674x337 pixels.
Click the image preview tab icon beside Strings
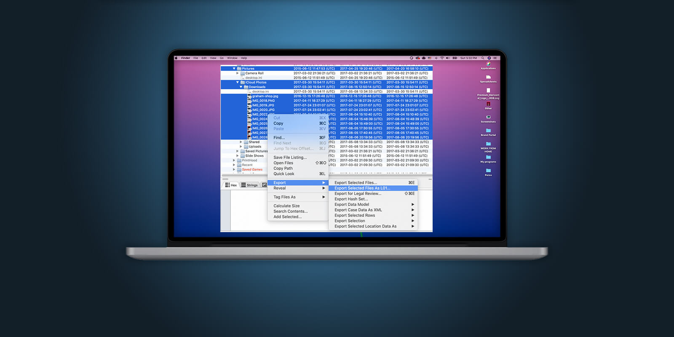point(265,185)
